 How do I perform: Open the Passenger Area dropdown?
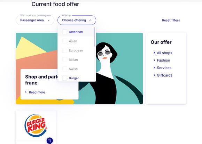click(x=35, y=20)
